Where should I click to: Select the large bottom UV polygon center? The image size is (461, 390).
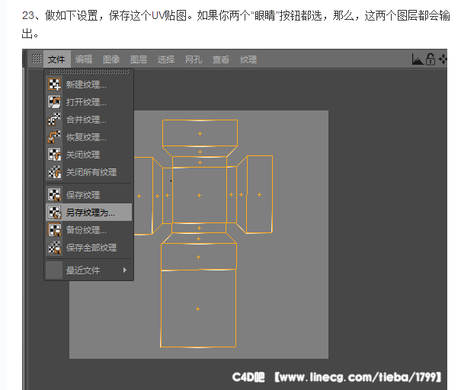198,309
